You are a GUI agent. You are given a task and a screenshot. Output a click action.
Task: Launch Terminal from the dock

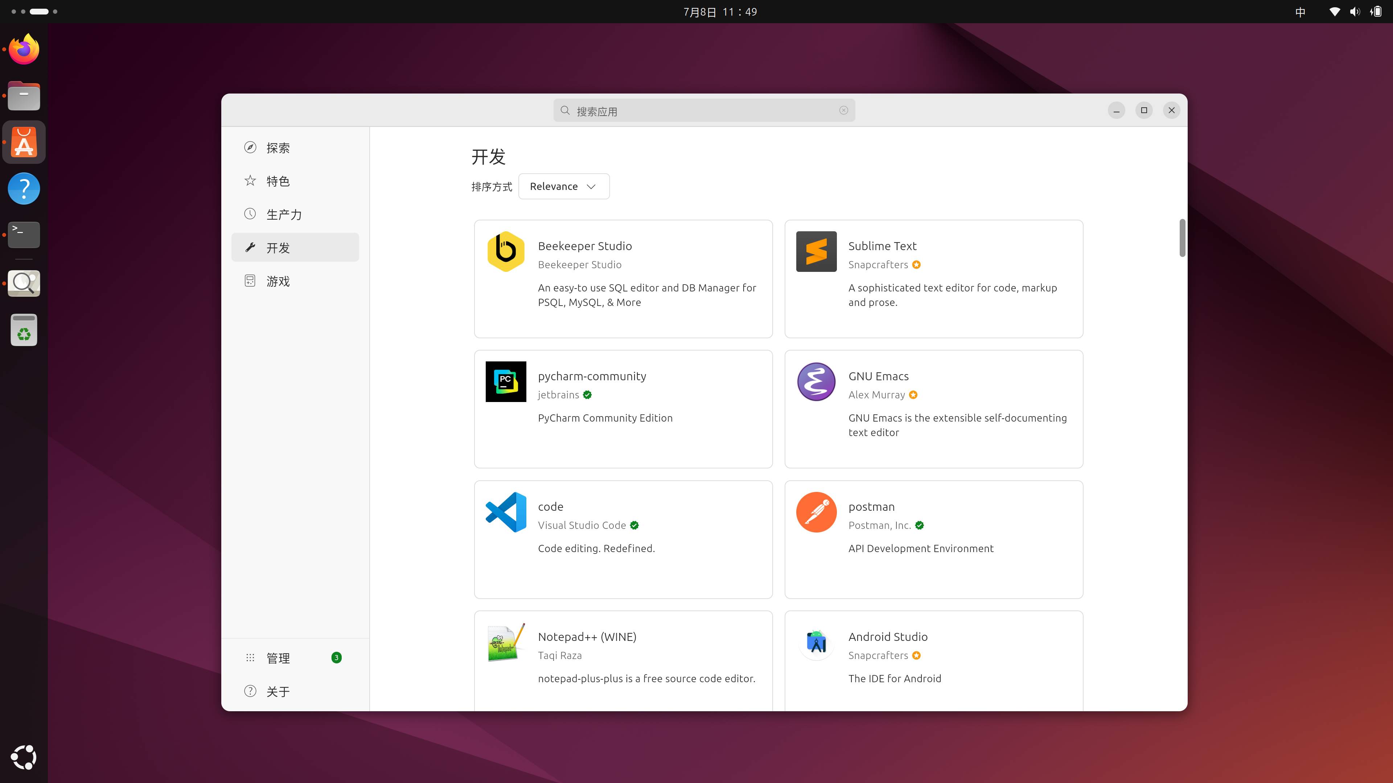point(24,235)
